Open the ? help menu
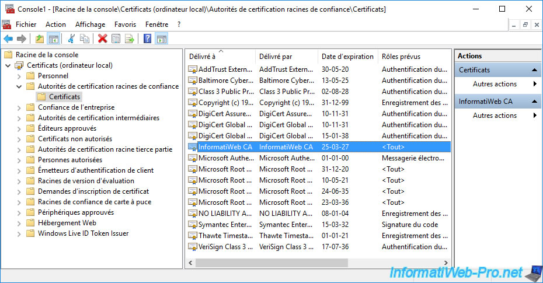This screenshot has height=283, width=543. coord(179,25)
